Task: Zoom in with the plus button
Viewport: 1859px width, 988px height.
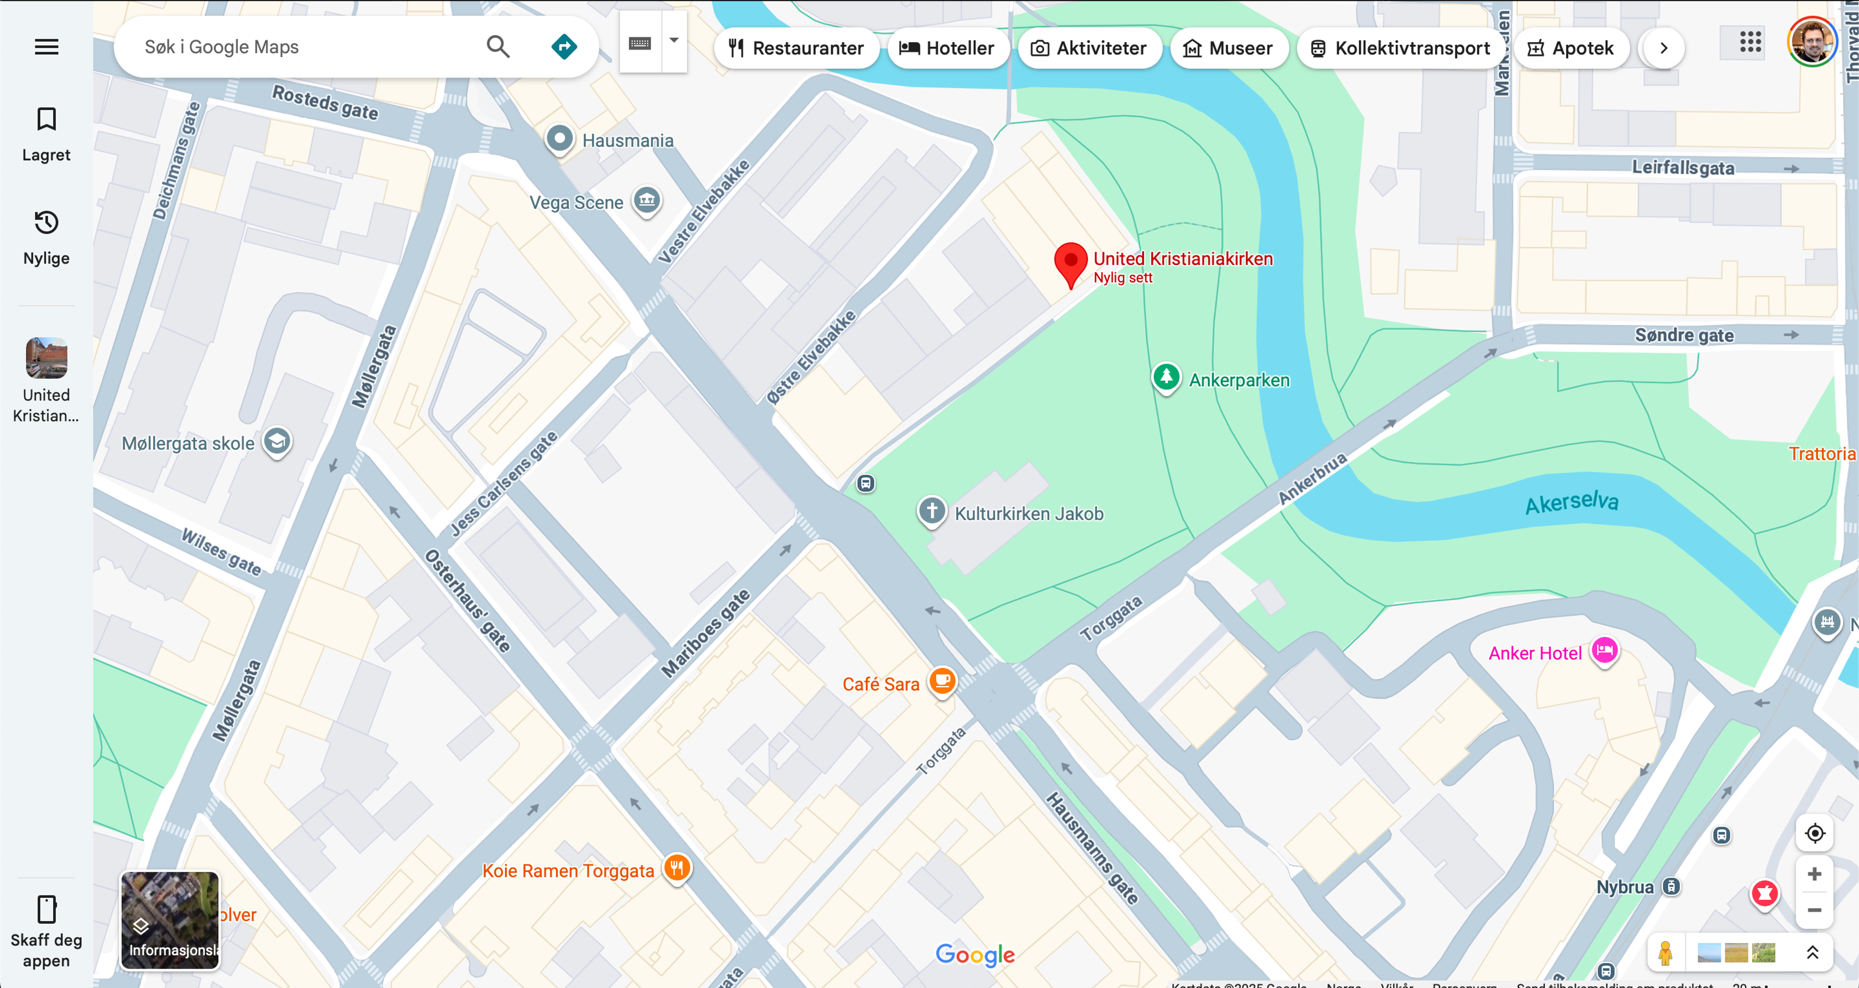Action: [1814, 875]
